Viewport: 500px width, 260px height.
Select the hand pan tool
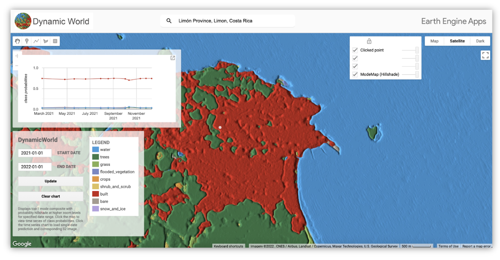point(17,41)
